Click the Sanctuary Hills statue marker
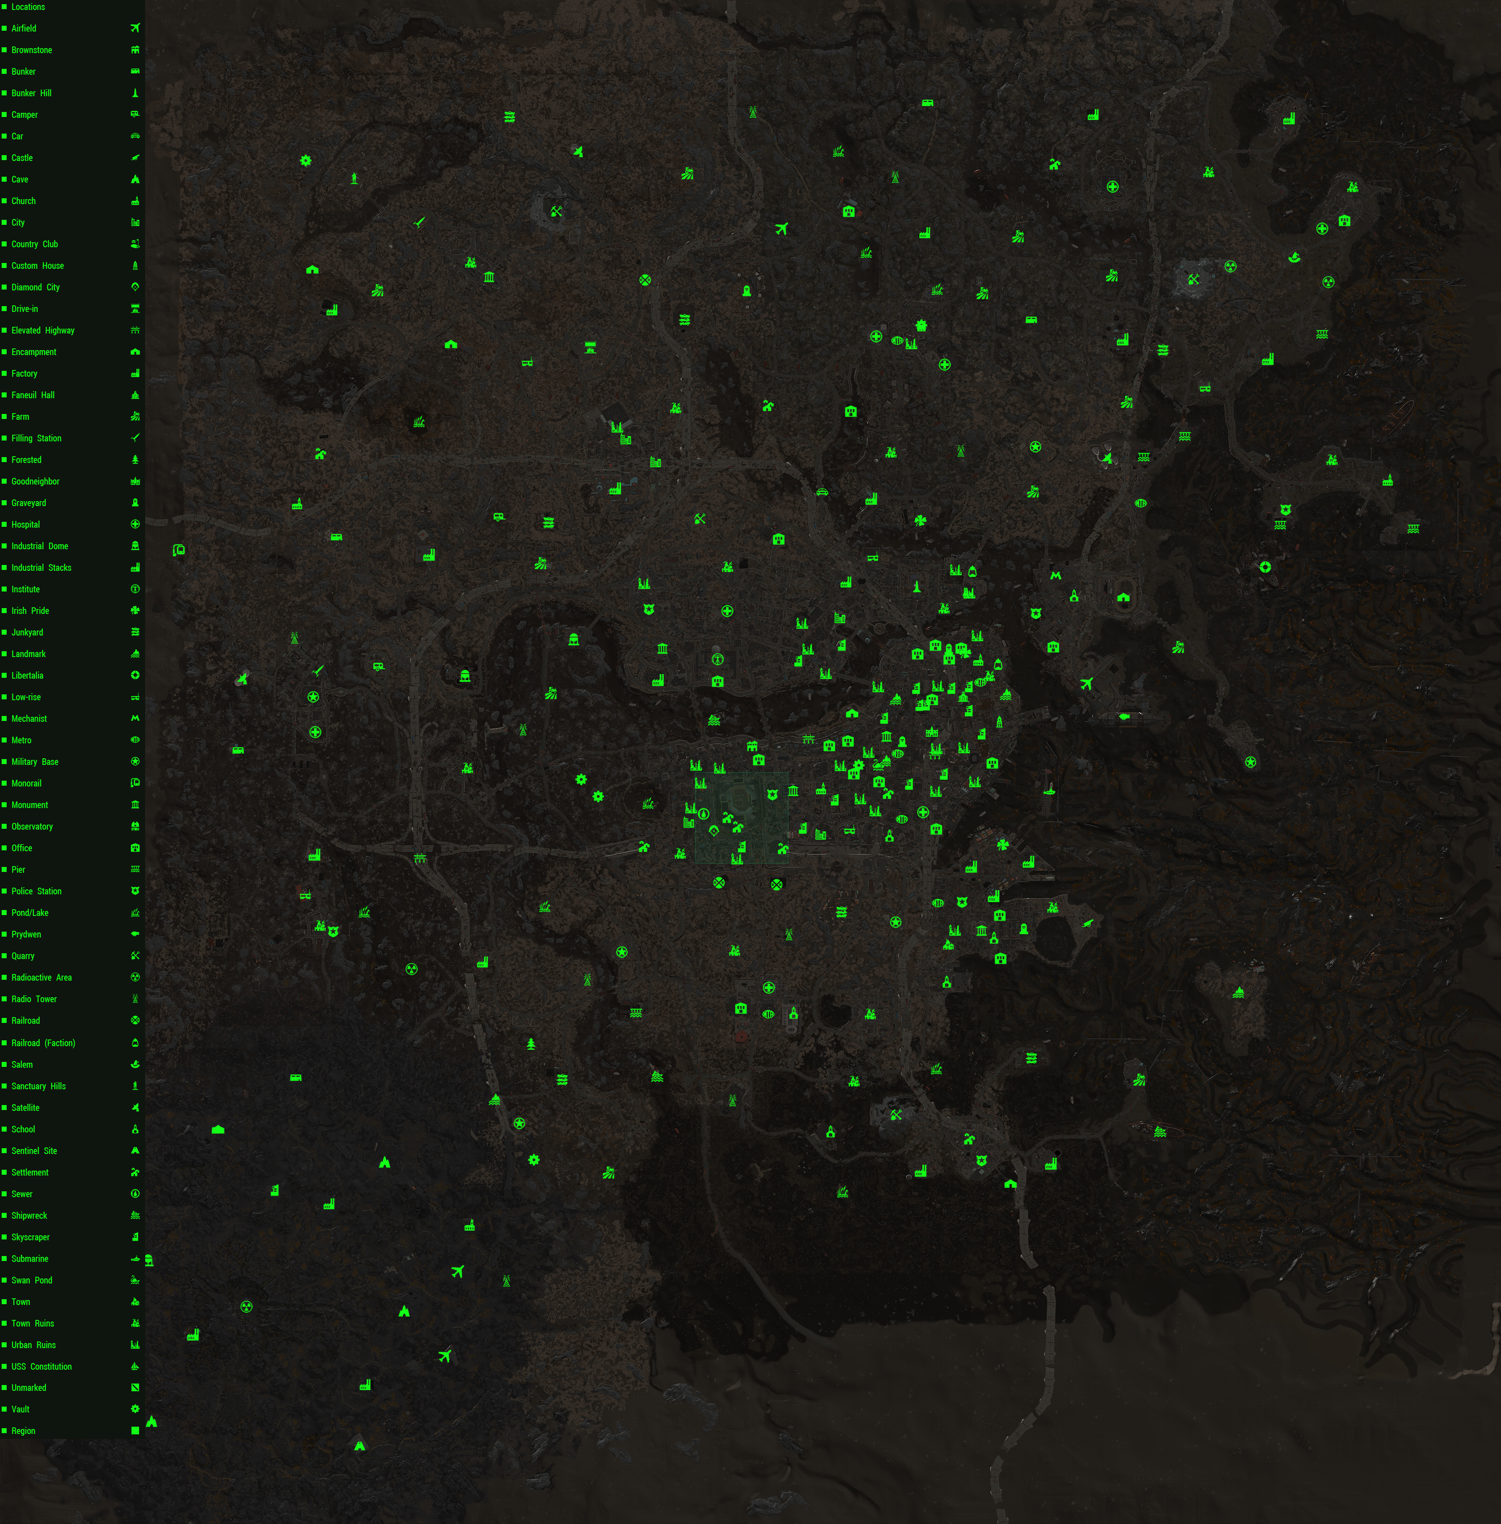Viewport: 1501px width, 1524px height. click(x=354, y=179)
